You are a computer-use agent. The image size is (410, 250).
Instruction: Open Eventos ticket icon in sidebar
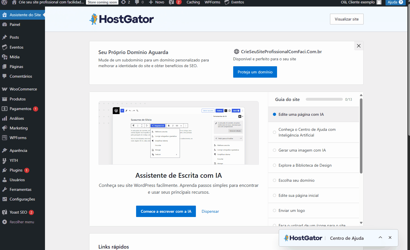5,47
